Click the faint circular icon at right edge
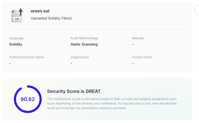The image size is (199, 123). point(197,10)
